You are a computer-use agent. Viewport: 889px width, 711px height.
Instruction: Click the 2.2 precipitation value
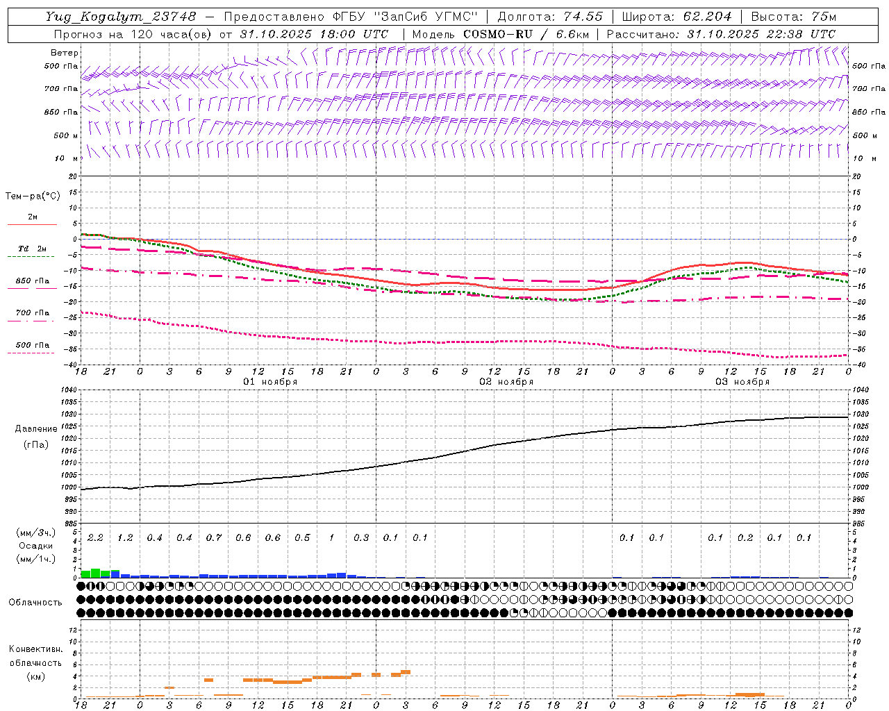[96, 538]
